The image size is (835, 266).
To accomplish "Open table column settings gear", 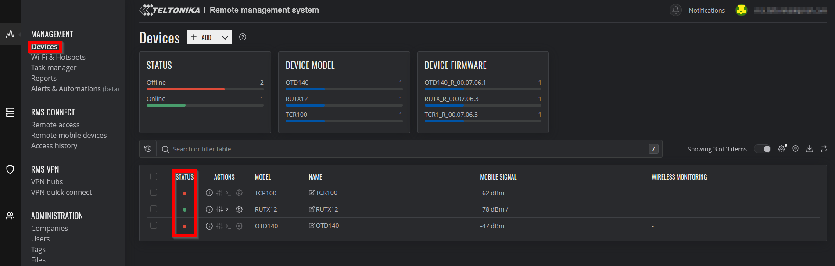I will 782,149.
